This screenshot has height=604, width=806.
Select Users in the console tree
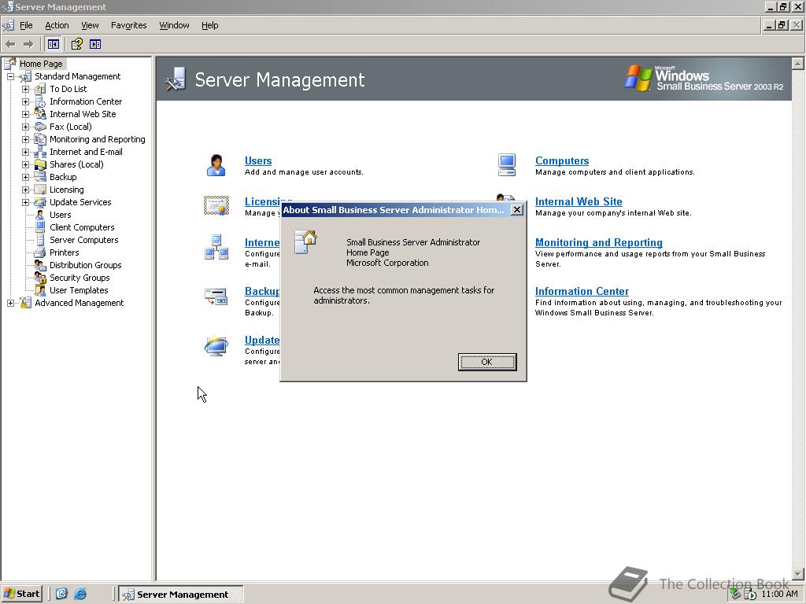(60, 215)
